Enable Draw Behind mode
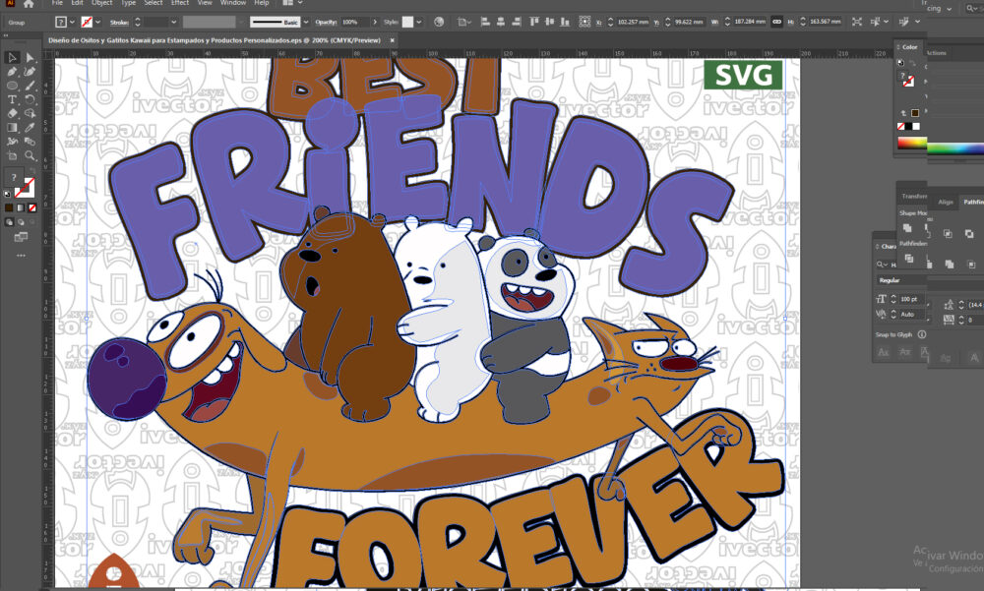This screenshot has width=984, height=591. [x=21, y=221]
